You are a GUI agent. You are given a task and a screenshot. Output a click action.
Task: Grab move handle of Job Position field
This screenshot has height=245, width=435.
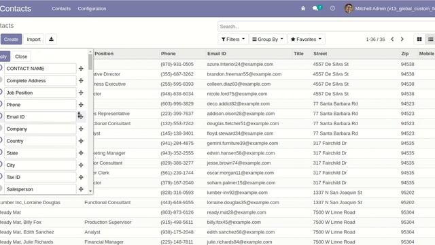point(81,93)
